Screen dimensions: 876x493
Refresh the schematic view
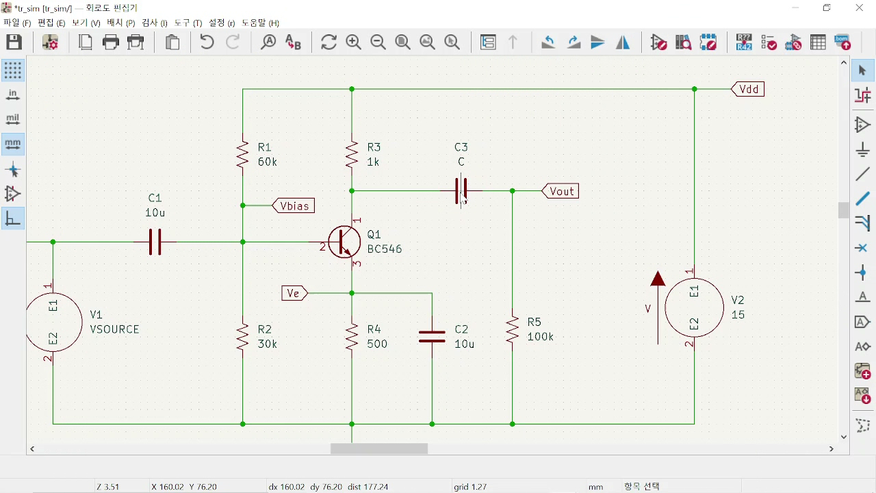pyautogui.click(x=329, y=42)
